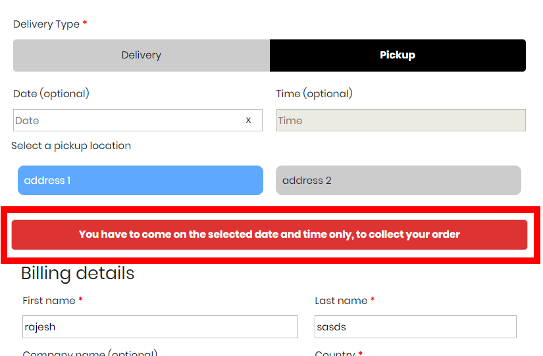
Task: Click the First name label
Action: (49, 301)
